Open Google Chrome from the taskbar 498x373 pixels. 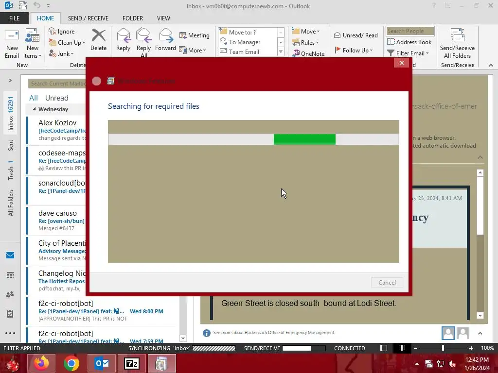click(71, 363)
